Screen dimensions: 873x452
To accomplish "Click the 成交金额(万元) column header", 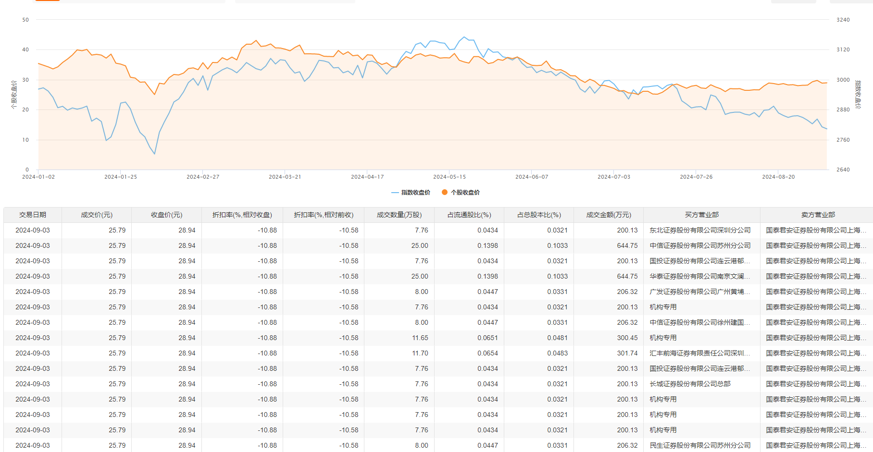I will pyautogui.click(x=609, y=215).
